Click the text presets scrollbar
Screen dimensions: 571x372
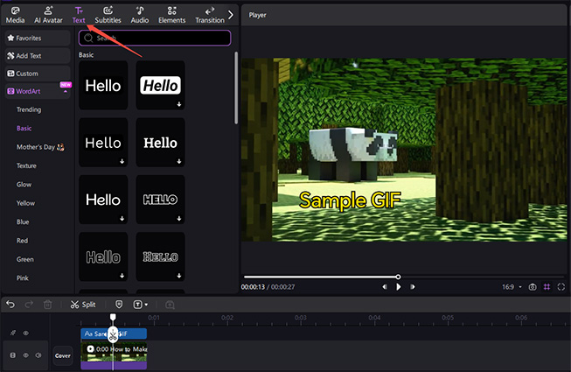[236, 88]
